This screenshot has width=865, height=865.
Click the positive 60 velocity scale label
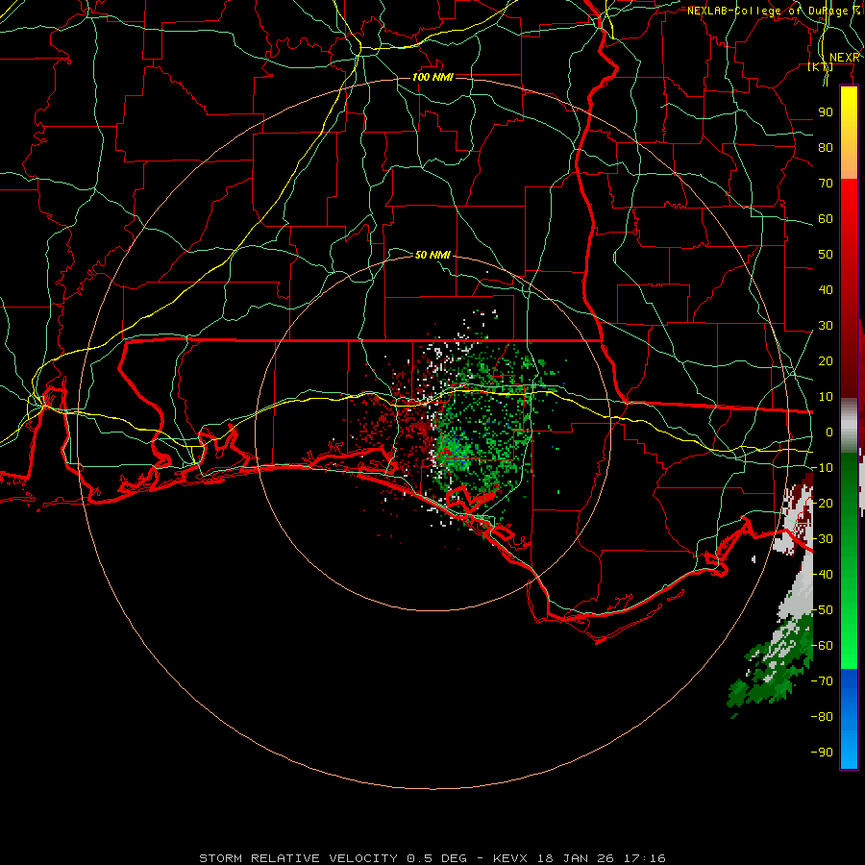(826, 219)
